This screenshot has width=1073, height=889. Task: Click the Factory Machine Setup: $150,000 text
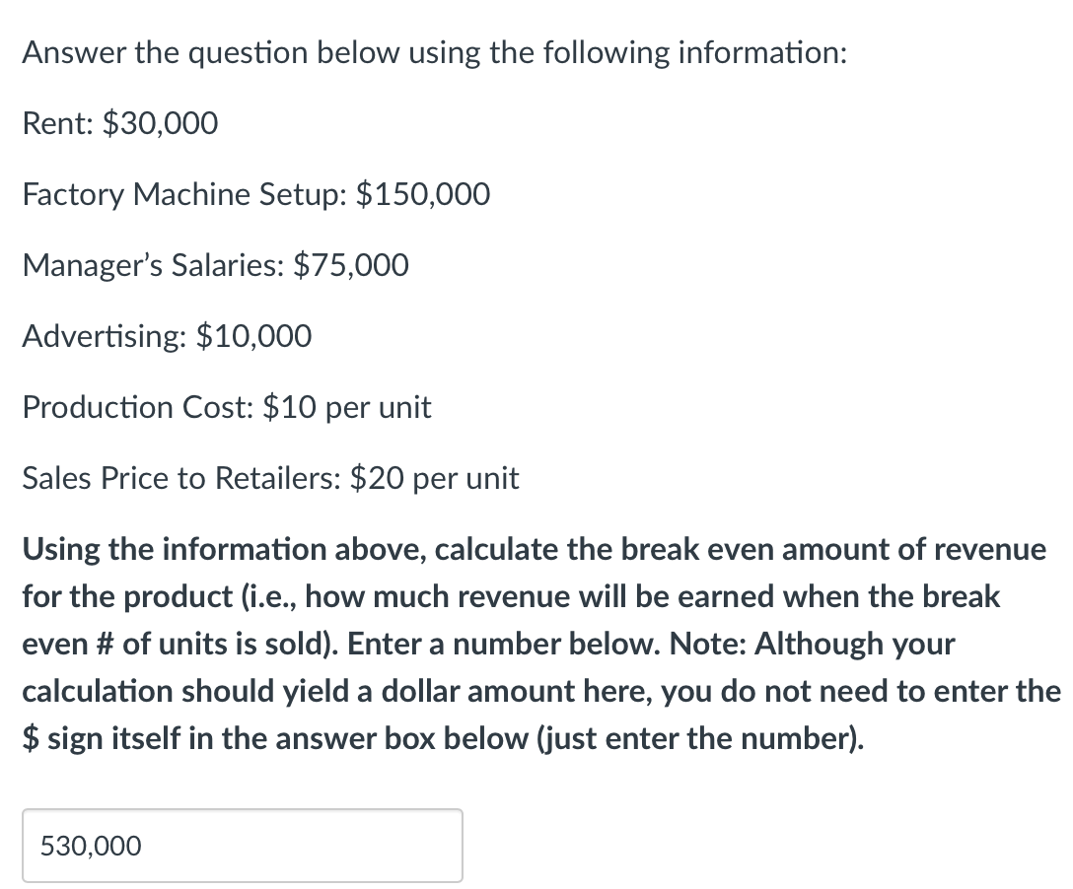click(x=254, y=194)
